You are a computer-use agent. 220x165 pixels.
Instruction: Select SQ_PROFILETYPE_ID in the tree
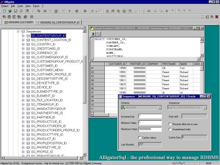point(46,147)
